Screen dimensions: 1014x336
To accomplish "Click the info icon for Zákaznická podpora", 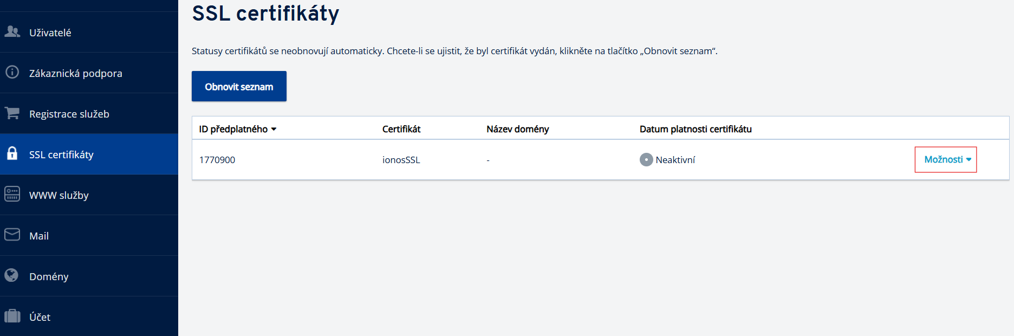I will (x=12, y=72).
